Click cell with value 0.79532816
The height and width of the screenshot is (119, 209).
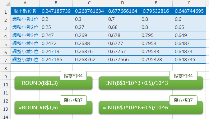pyautogui.click(x=156, y=11)
